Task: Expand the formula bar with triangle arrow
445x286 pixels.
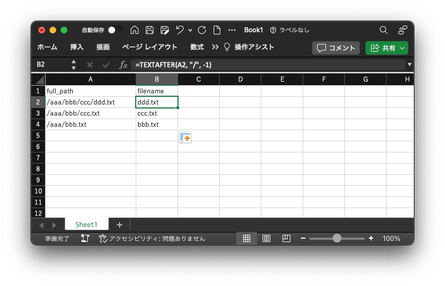Action: point(409,65)
